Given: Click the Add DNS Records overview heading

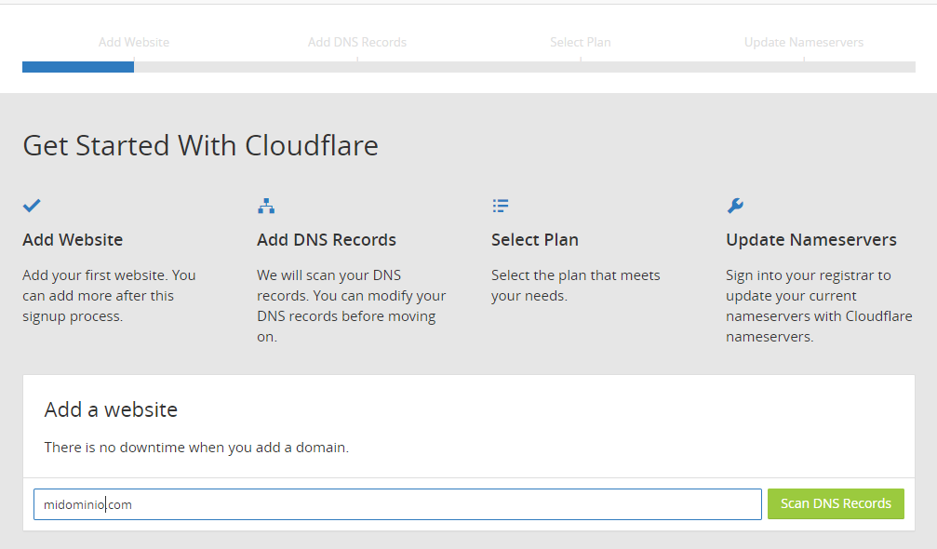Looking at the screenshot, I should (326, 239).
